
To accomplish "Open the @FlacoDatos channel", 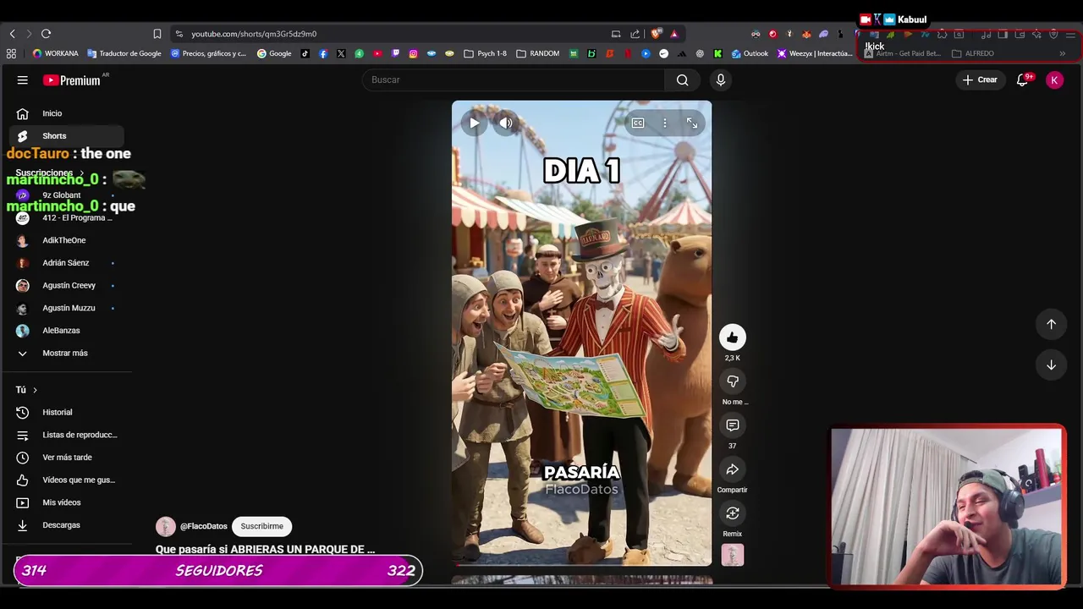I will (203, 526).
